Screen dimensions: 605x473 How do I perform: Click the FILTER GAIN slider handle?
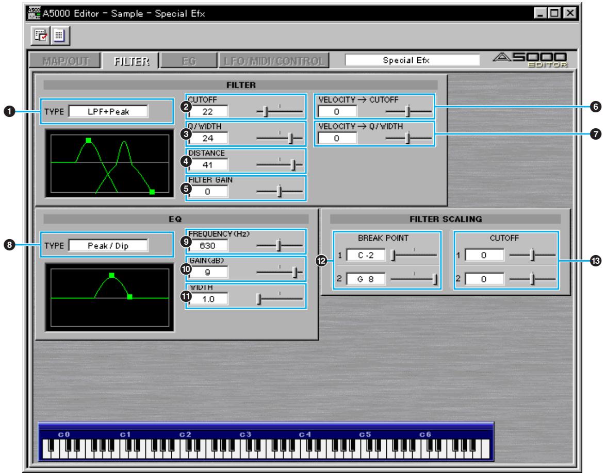(280, 192)
